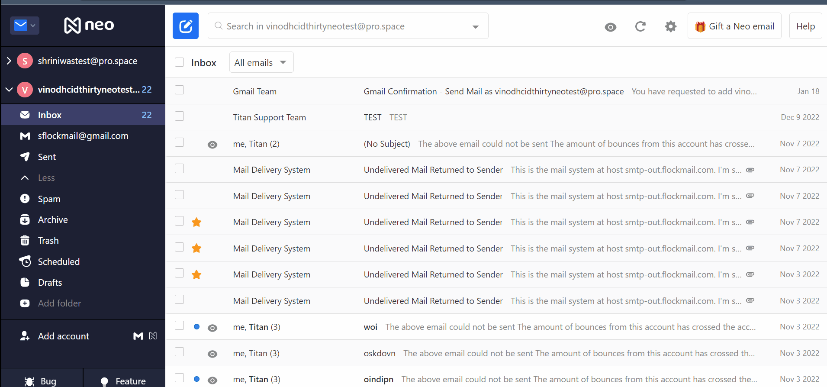
Task: Tick the select-all checkbox next to Inbox
Action: click(x=179, y=62)
